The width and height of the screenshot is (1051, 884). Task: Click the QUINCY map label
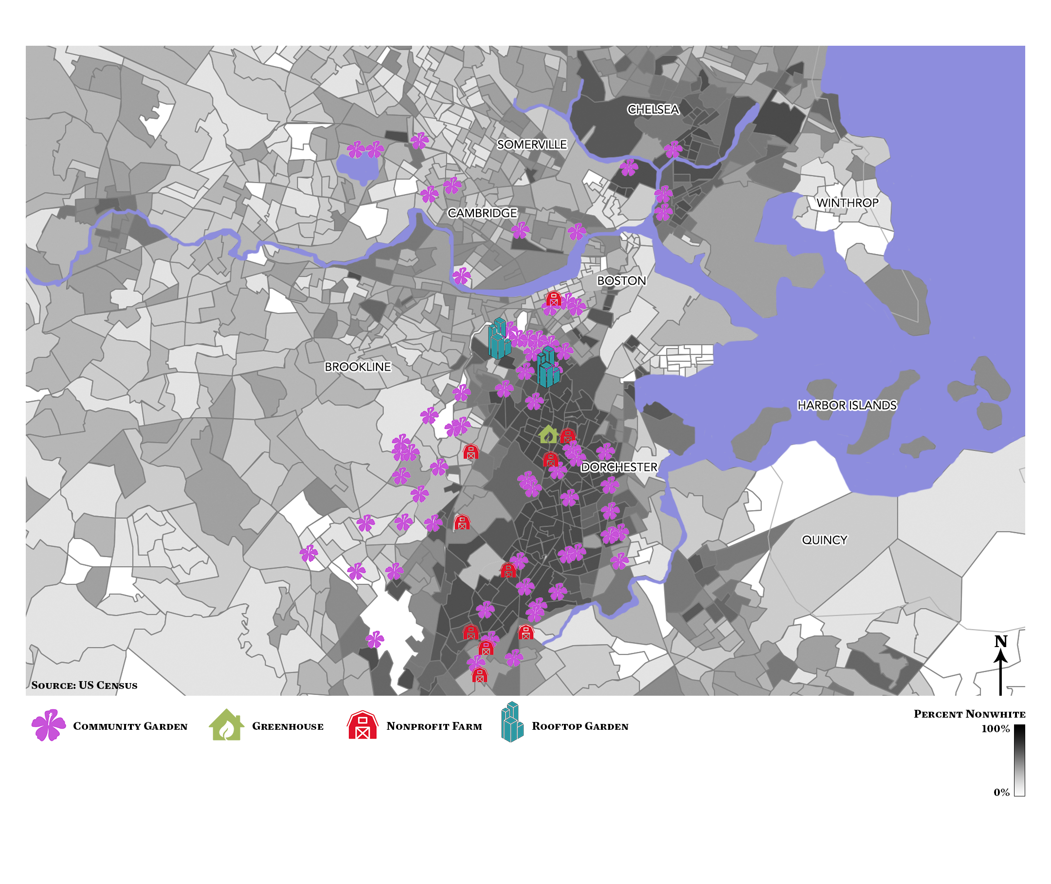[x=824, y=540]
